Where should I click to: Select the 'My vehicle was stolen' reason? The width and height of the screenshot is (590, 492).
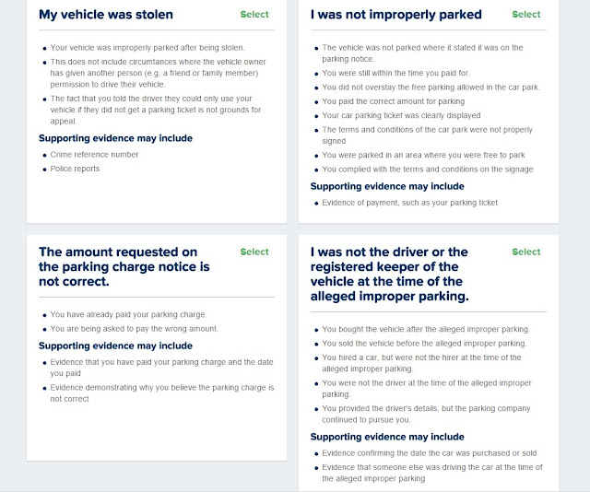point(254,15)
